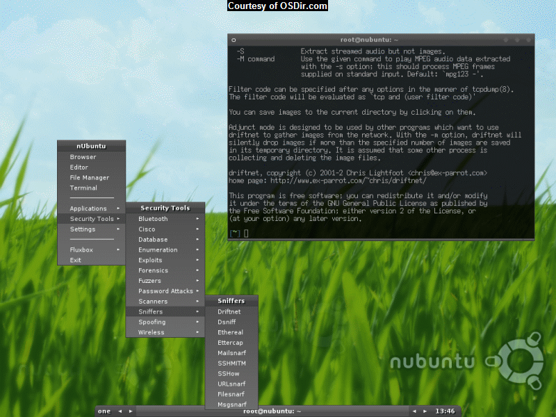Open File Manager menu entry
The height and width of the screenshot is (417, 556).
[91, 177]
